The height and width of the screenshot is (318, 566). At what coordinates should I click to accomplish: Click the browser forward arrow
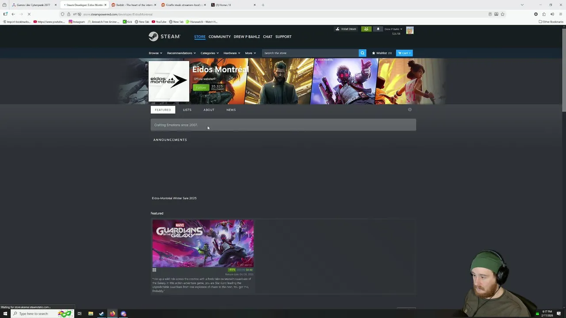click(21, 14)
